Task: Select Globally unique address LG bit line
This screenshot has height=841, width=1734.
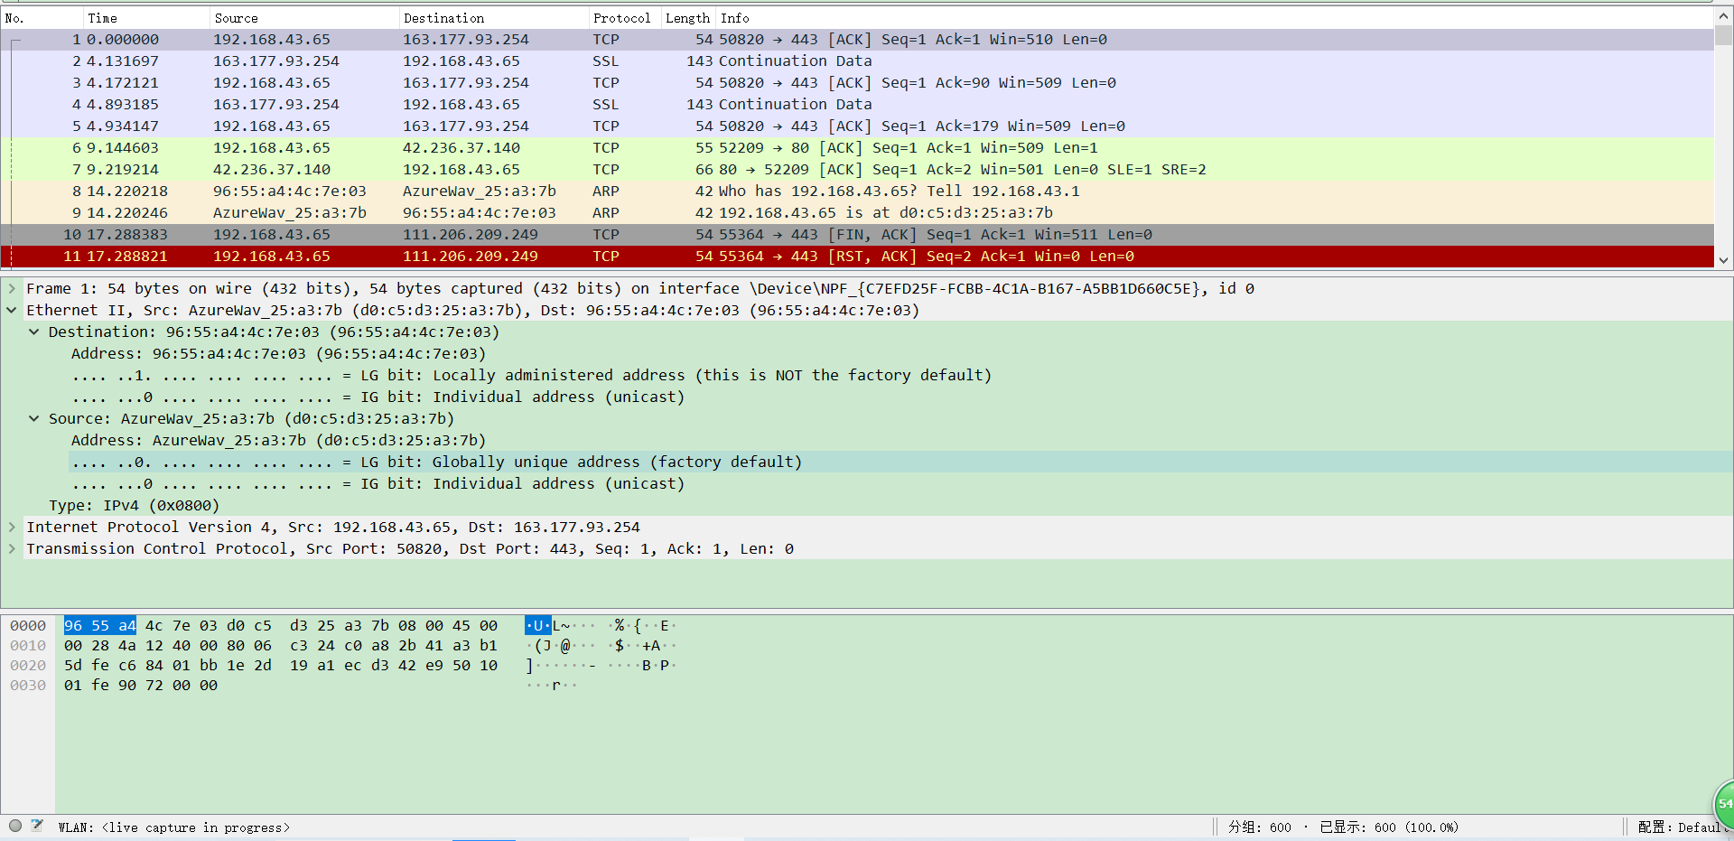Action: click(x=437, y=462)
